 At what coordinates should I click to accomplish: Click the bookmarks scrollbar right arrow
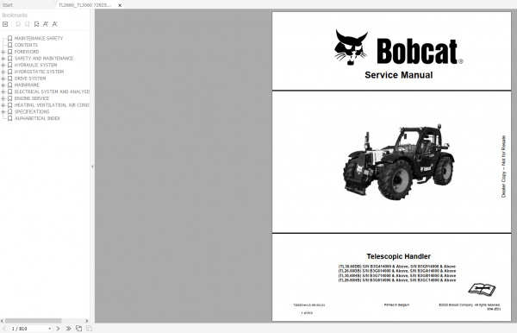tap(87, 320)
